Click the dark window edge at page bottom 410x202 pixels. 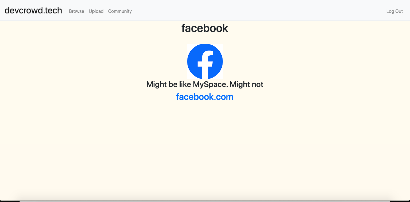point(205,201)
